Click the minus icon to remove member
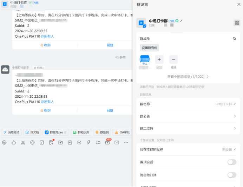243x187 pixels. click(173, 59)
